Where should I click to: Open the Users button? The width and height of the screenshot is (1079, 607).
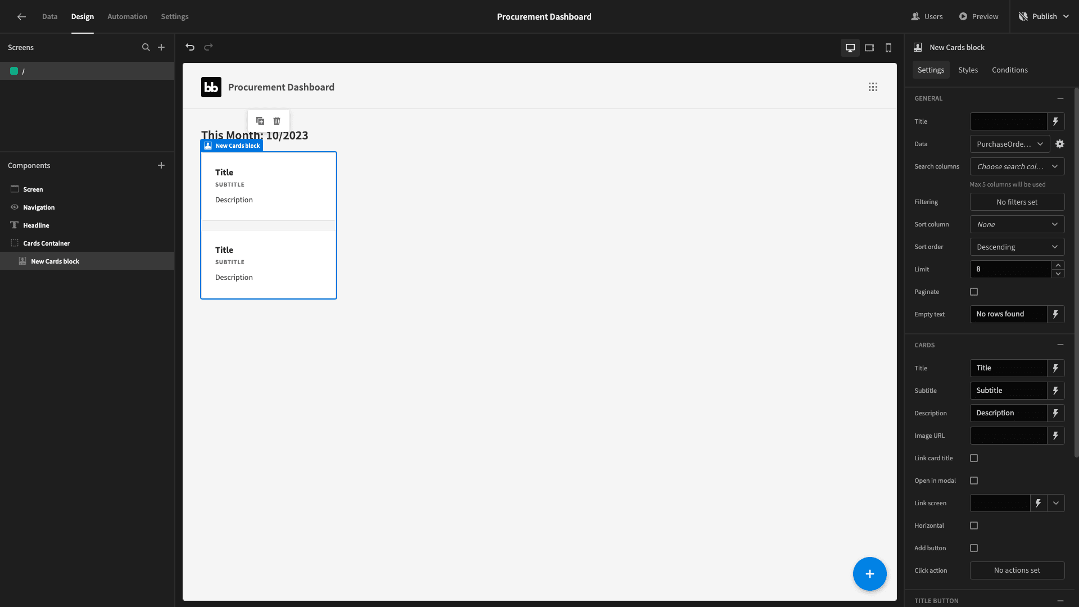click(927, 17)
